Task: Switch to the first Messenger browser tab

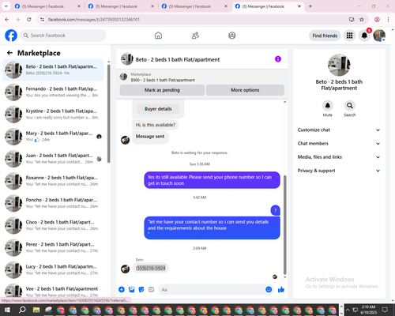Action: coord(47,6)
